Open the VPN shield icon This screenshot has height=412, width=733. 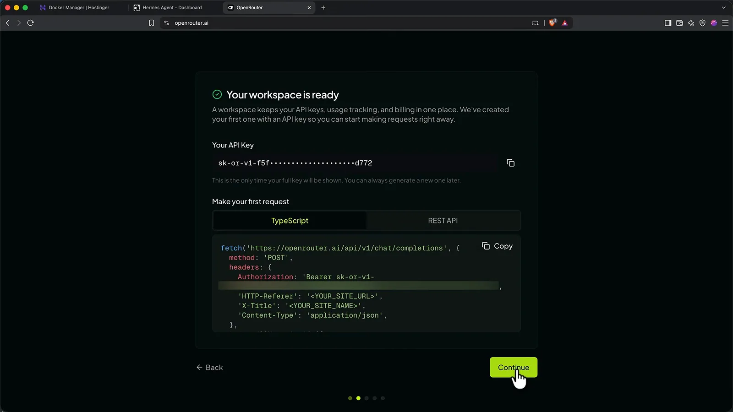[x=702, y=23]
